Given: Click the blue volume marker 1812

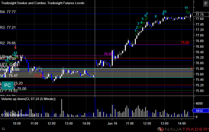Looking at the screenshot, I should [x=200, y=111].
